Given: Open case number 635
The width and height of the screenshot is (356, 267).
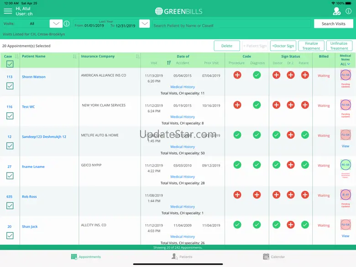Looking at the screenshot, I should pos(9,197).
